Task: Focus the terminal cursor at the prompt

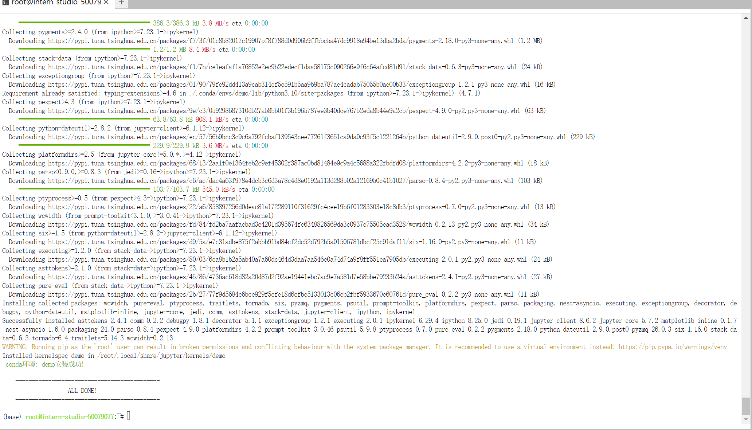Action: (129, 416)
